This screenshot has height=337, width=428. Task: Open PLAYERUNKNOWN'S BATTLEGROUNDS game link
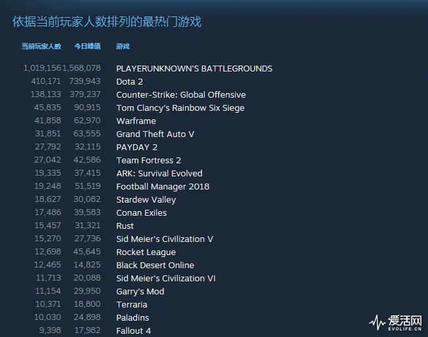click(194, 68)
